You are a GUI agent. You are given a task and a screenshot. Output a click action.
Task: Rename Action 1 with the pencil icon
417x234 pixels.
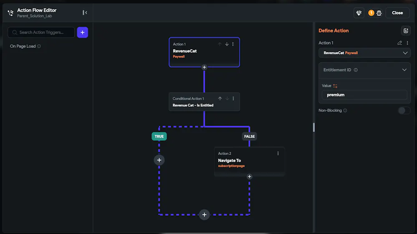[400, 43]
